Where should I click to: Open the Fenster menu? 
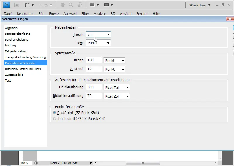tap(142, 13)
